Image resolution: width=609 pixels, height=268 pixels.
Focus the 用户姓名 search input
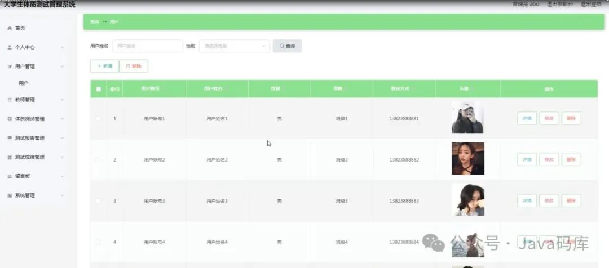point(148,46)
